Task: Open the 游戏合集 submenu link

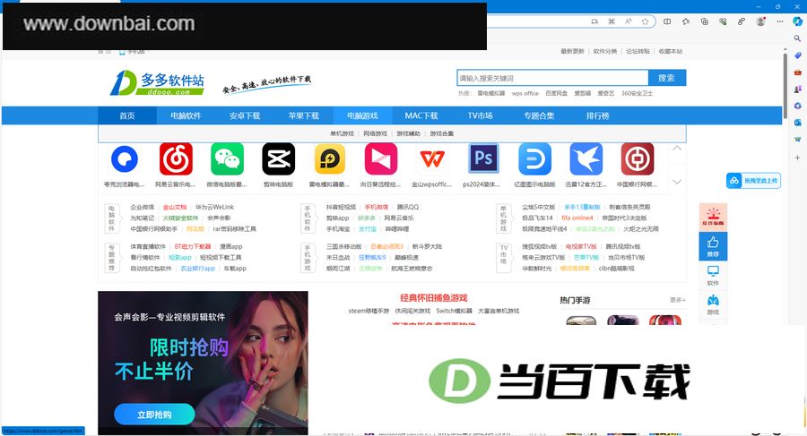Action: click(x=442, y=133)
